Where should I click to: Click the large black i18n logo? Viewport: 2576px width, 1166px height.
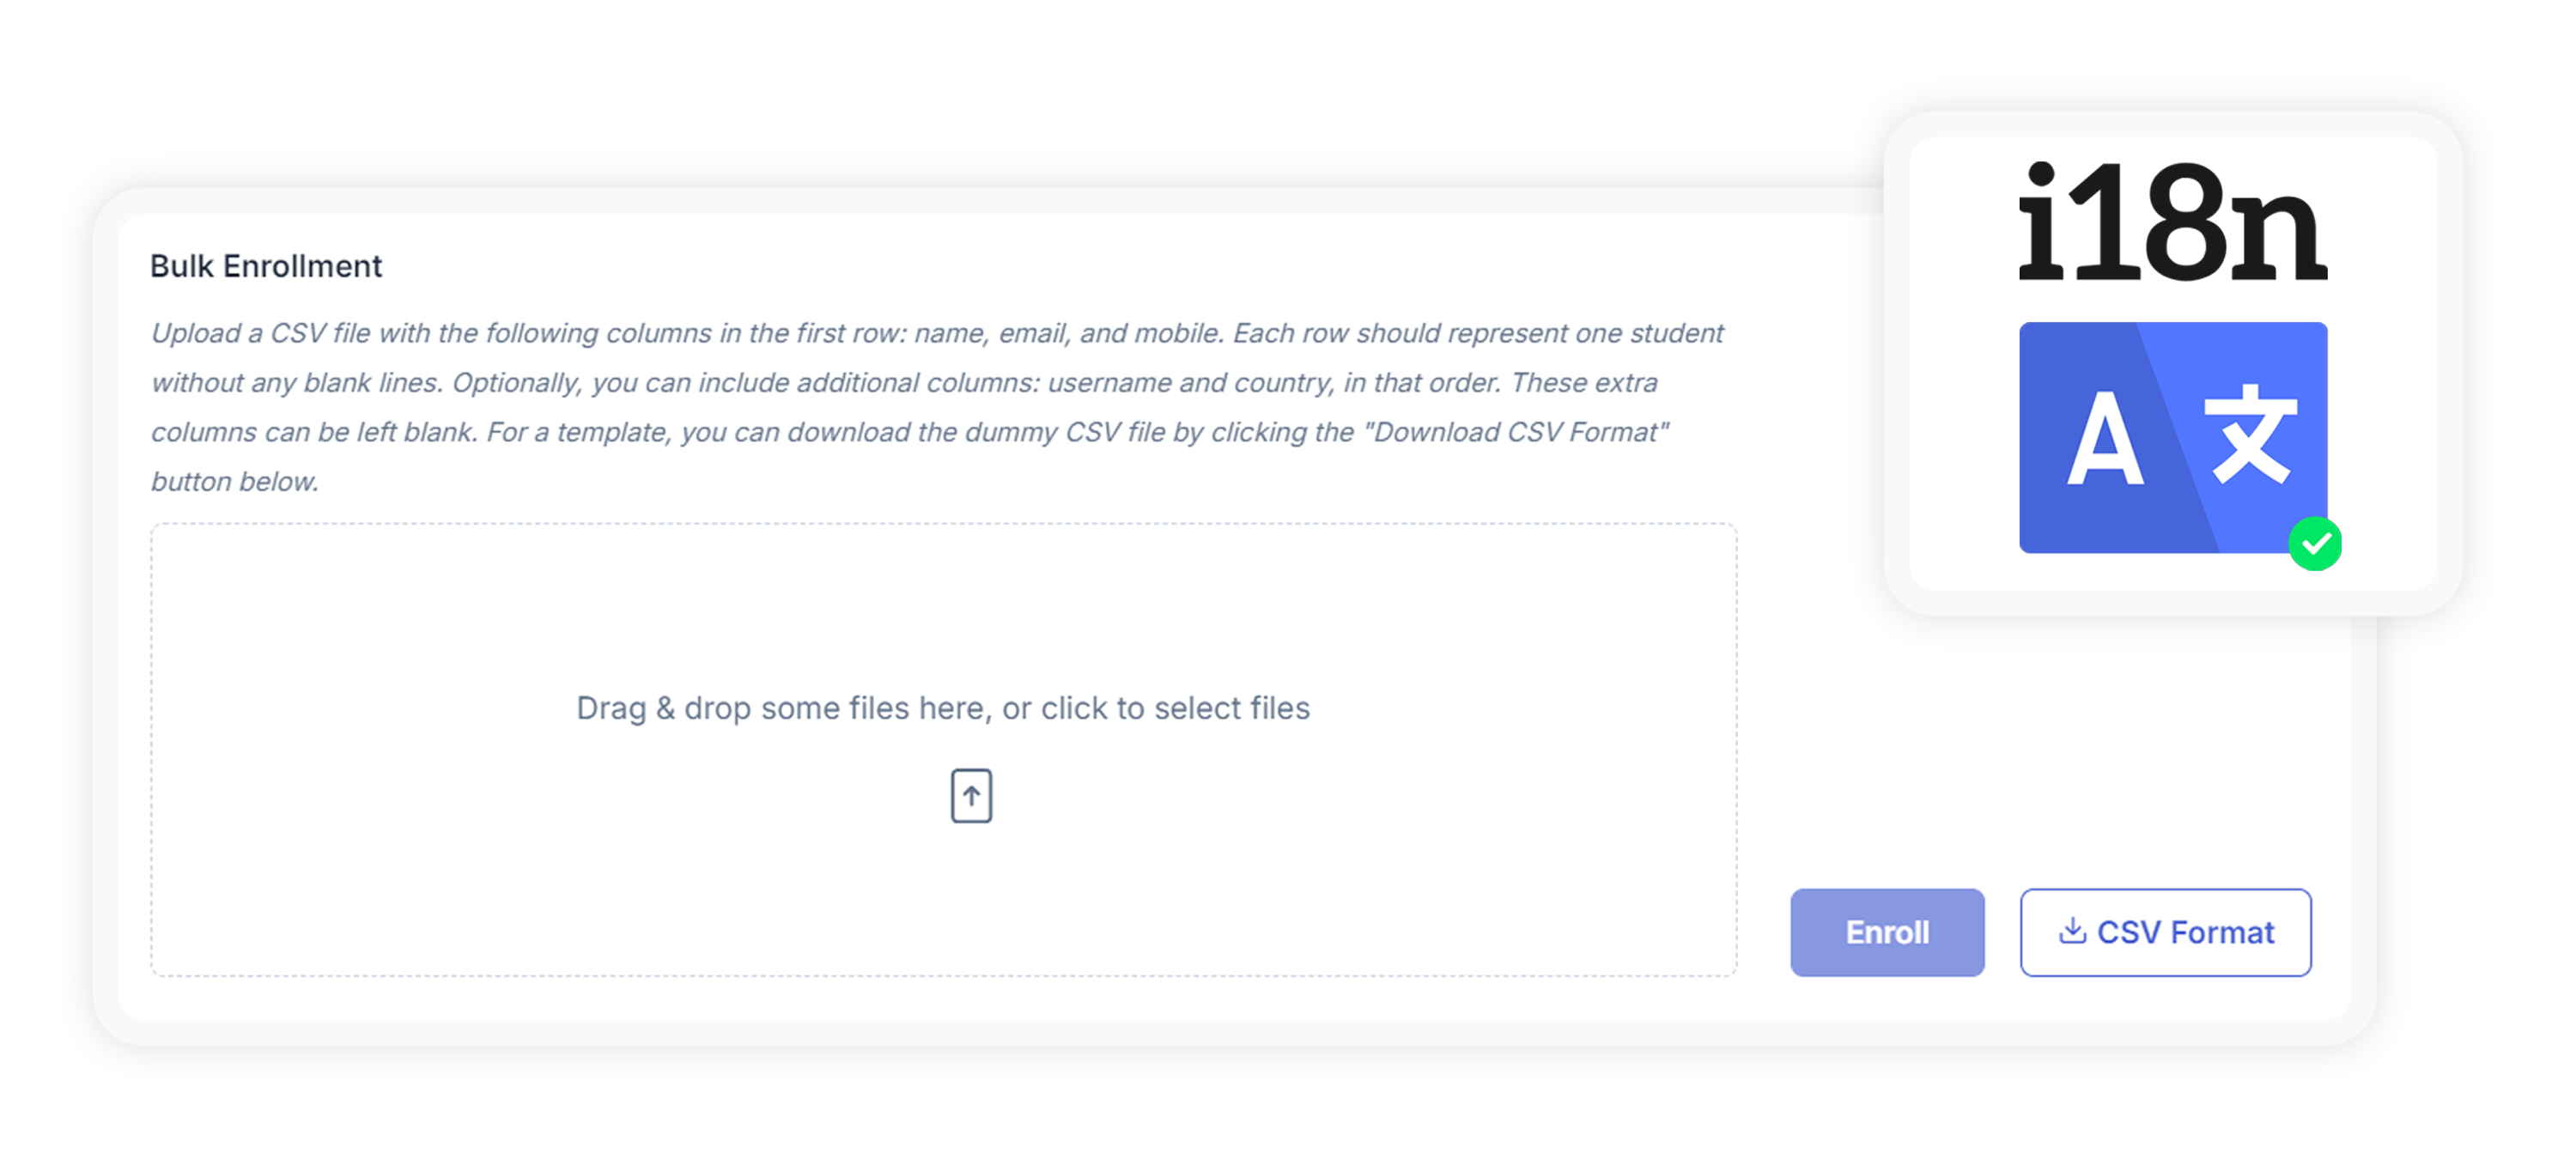pos(2171,222)
